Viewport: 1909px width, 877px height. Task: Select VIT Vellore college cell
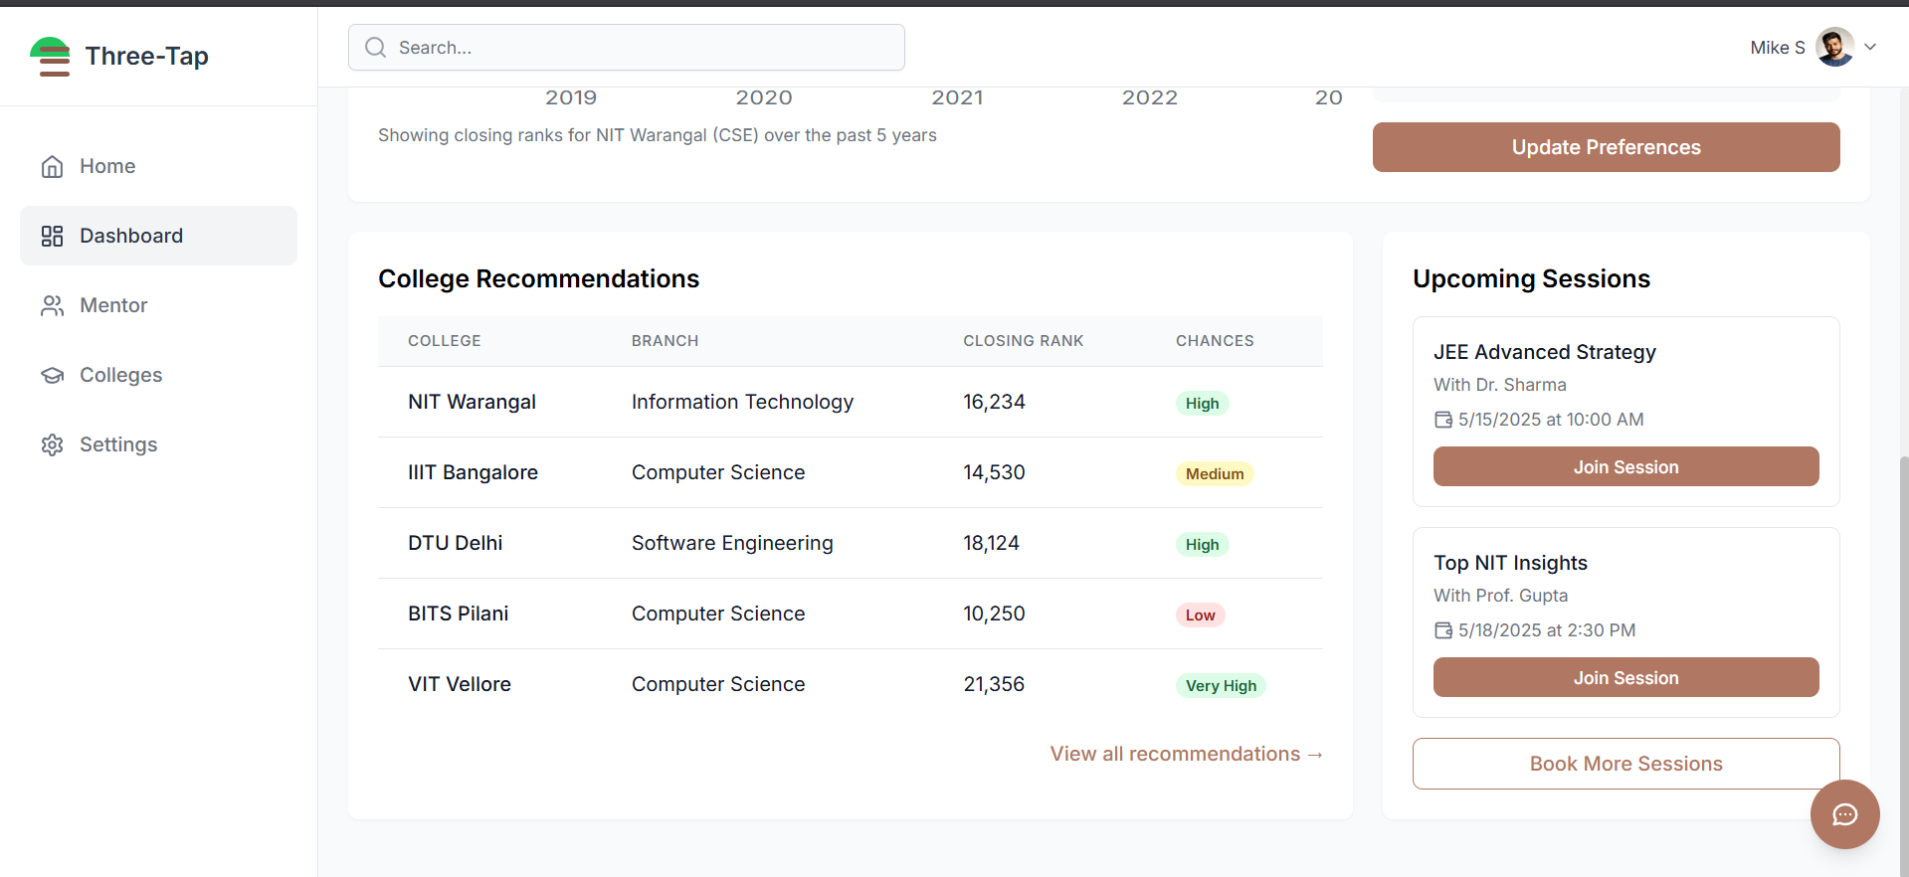tap(459, 684)
